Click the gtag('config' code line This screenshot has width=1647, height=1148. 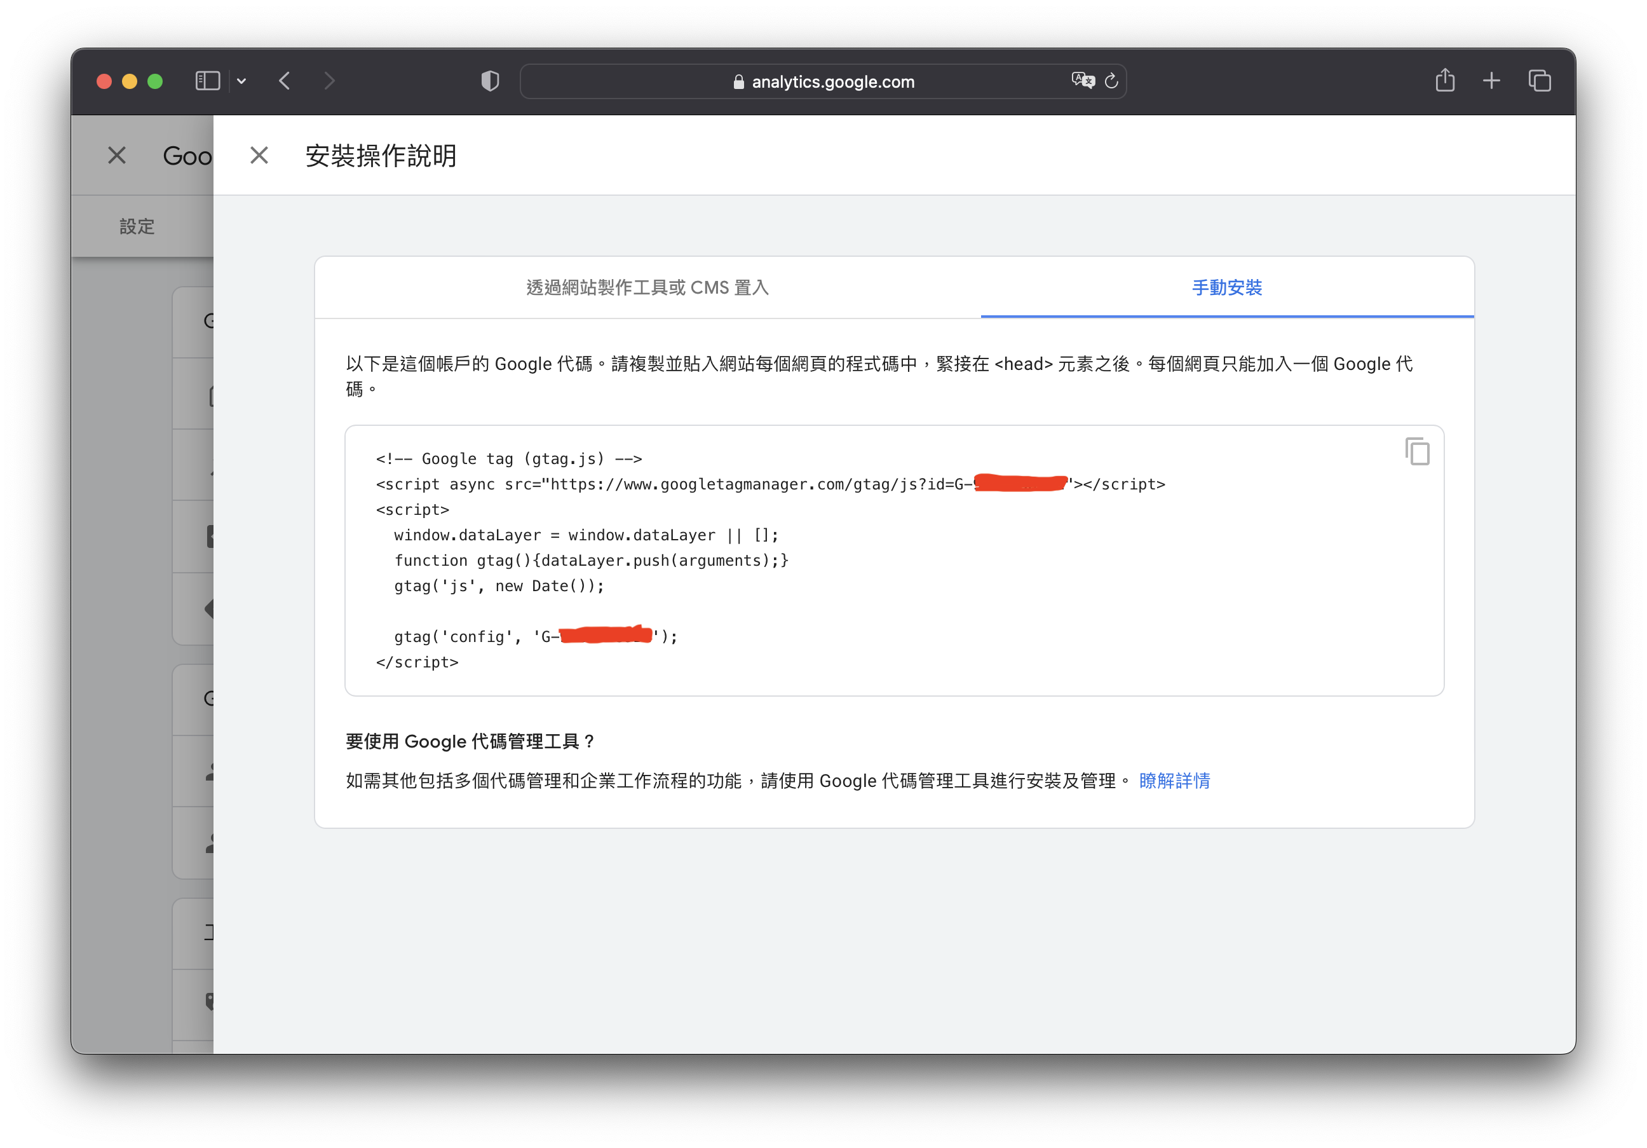pos(535,636)
